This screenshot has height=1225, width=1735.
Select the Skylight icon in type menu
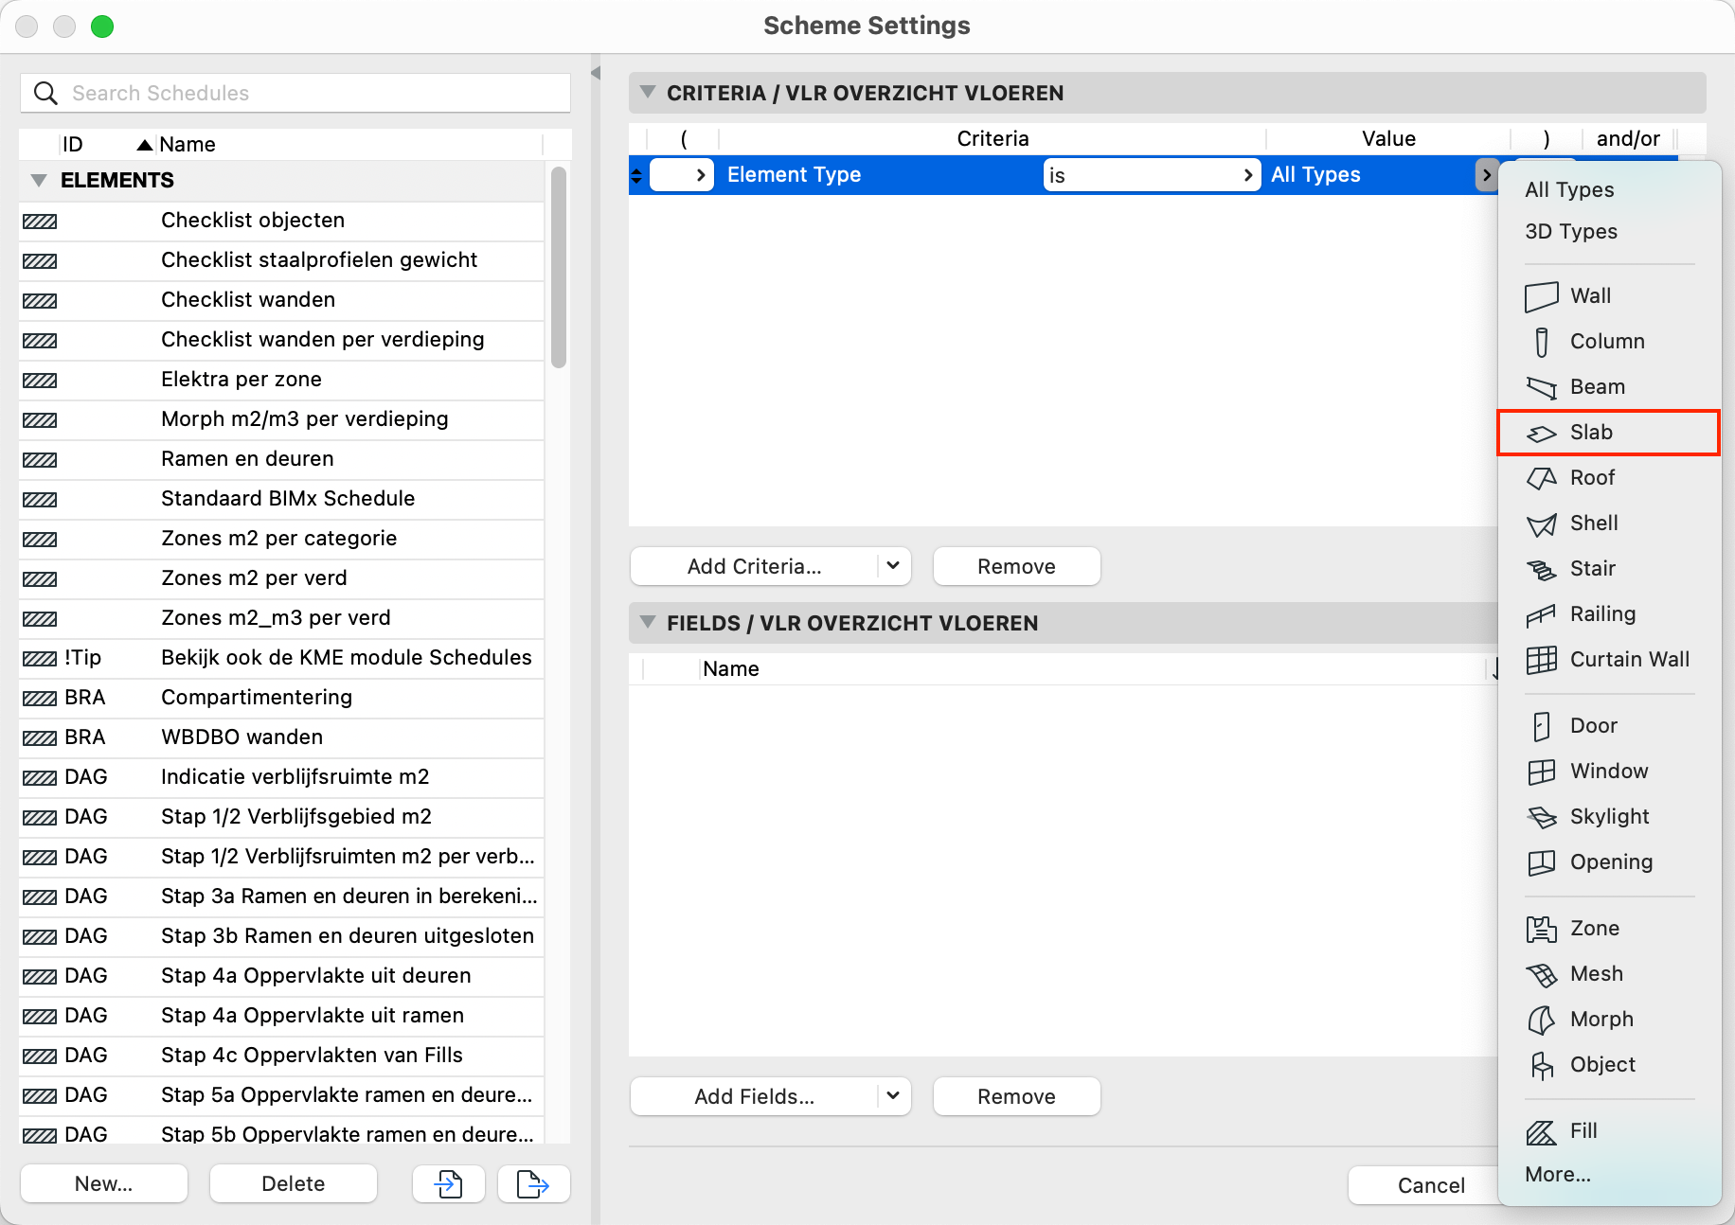[1541, 817]
